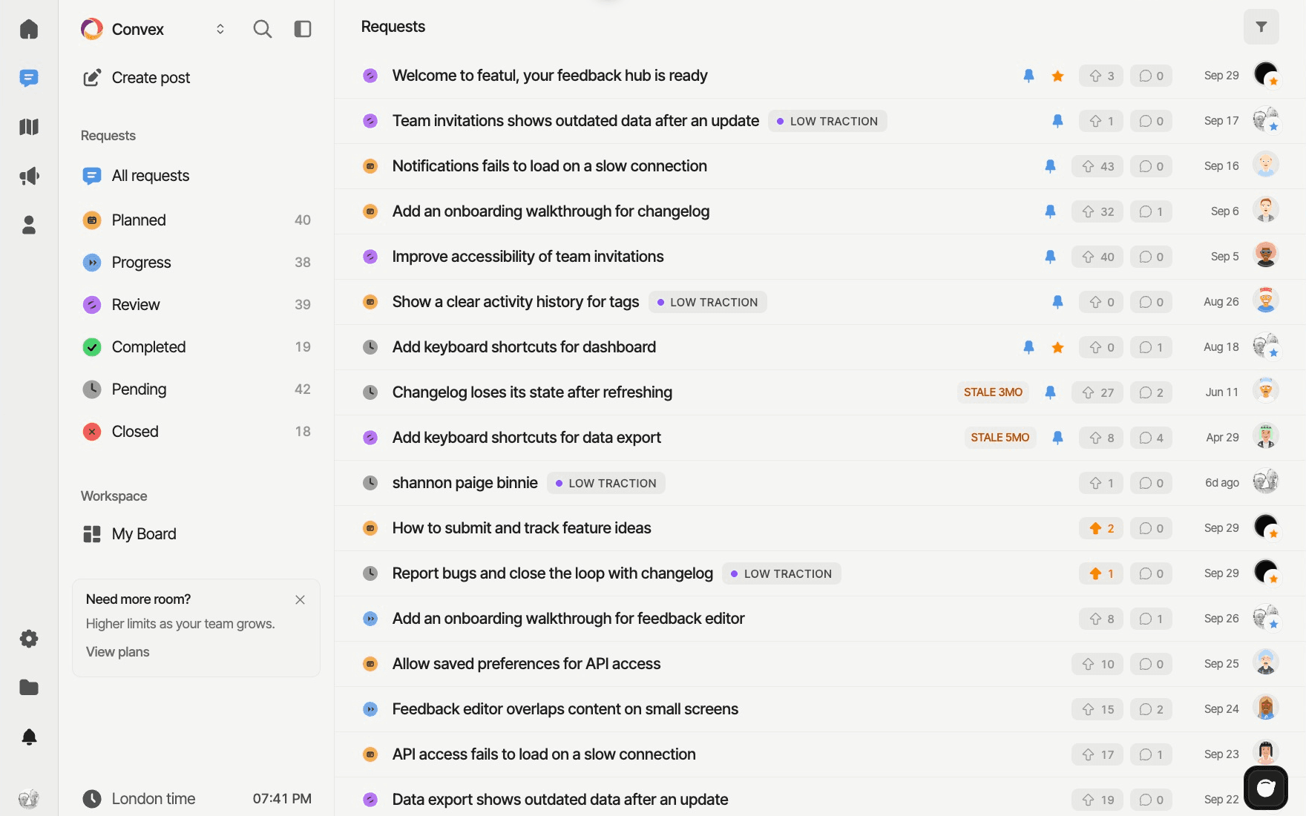Open the Convex workspace switcher chevron

click(220, 29)
